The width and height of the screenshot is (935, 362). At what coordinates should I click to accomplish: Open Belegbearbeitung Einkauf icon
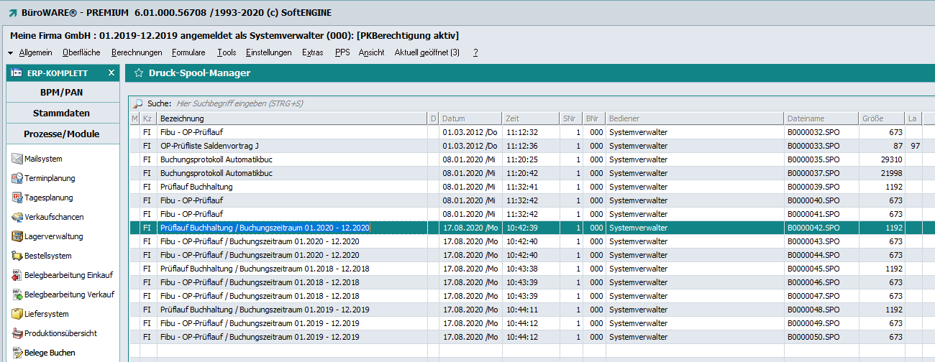(x=18, y=275)
